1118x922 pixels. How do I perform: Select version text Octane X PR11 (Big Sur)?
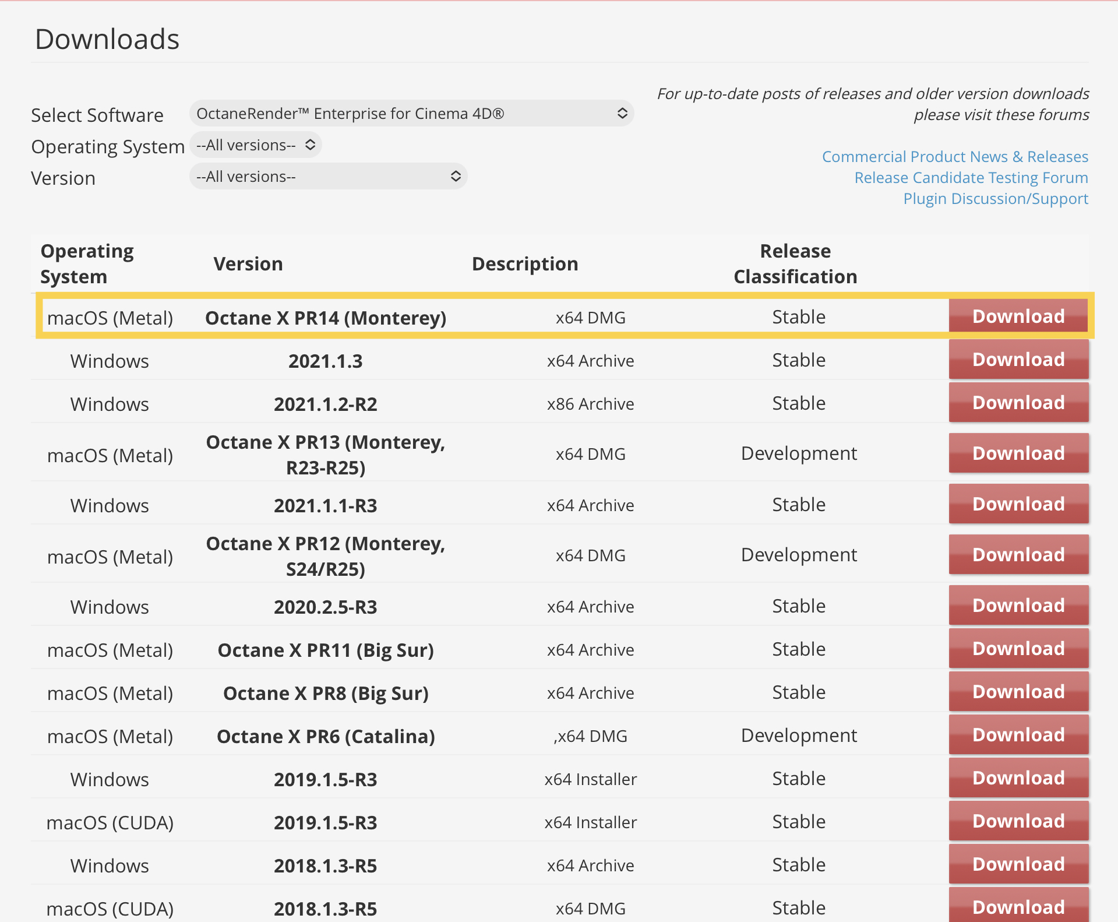point(326,650)
